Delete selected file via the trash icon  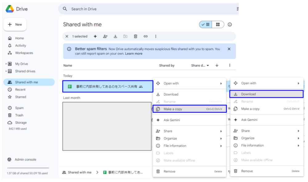136,36
